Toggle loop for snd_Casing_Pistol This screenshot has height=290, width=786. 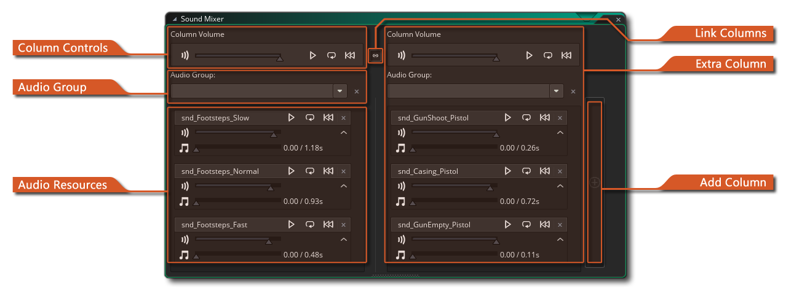[526, 171]
